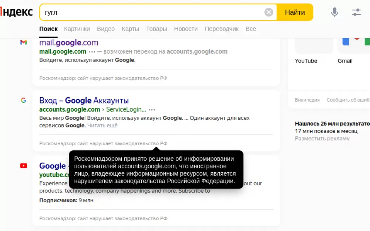Screen dimensions: 370x231
Task: Click Сообщить об ошибке link
Action: [348, 100]
